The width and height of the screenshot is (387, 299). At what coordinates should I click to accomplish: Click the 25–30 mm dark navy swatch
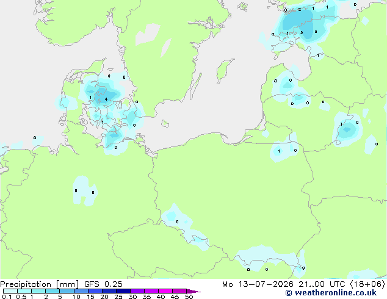coord(123,291)
